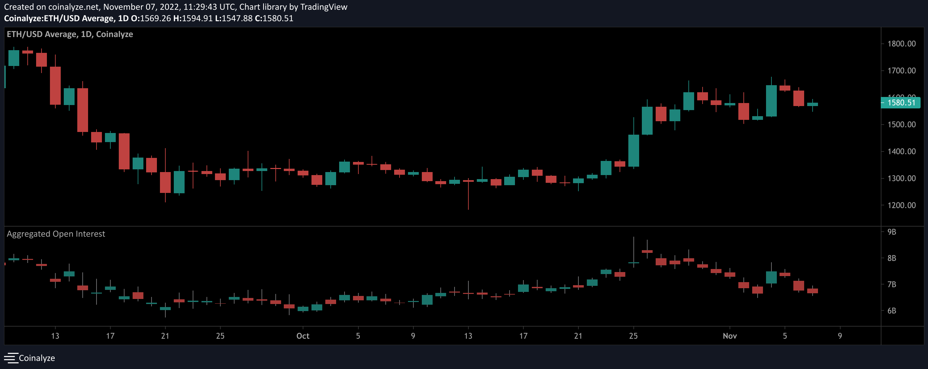Click the chart header OHLC text line
This screenshot has height=369, width=928.
(x=148, y=18)
